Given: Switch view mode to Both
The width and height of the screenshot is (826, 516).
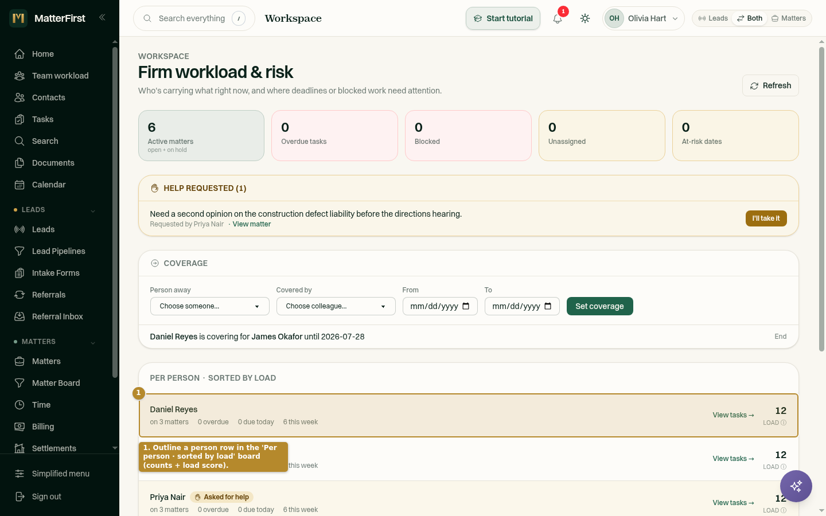Looking at the screenshot, I should 750,18.
